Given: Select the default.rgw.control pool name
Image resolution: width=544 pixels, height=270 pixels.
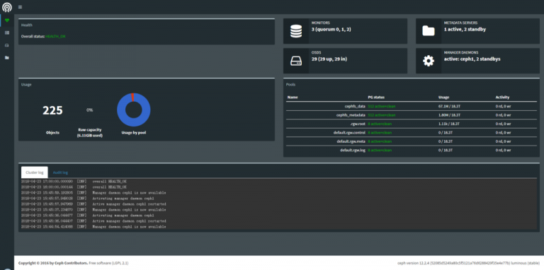Looking at the screenshot, I should [x=349, y=133].
